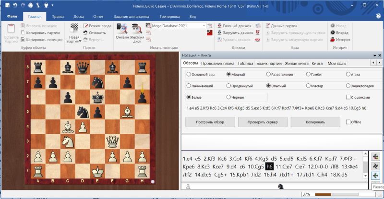Click Копировать позицию in Буфер обмена

pos(23,40)
